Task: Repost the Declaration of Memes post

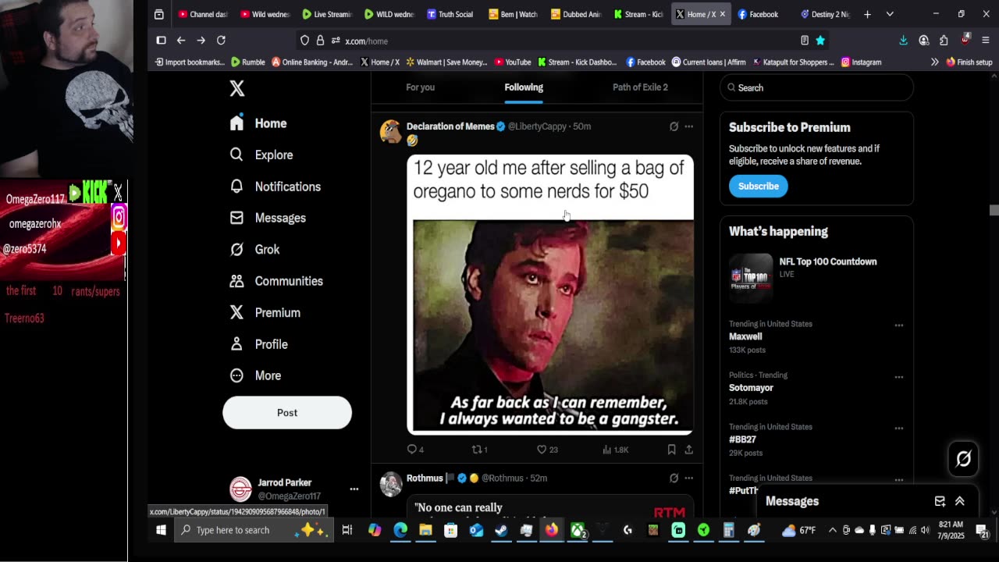Action: [x=479, y=450]
